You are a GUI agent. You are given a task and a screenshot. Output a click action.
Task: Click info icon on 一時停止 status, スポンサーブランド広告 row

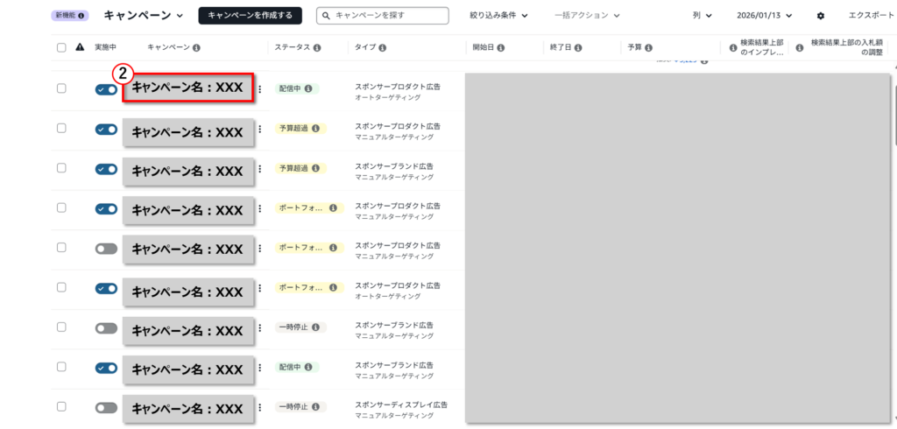(x=315, y=327)
